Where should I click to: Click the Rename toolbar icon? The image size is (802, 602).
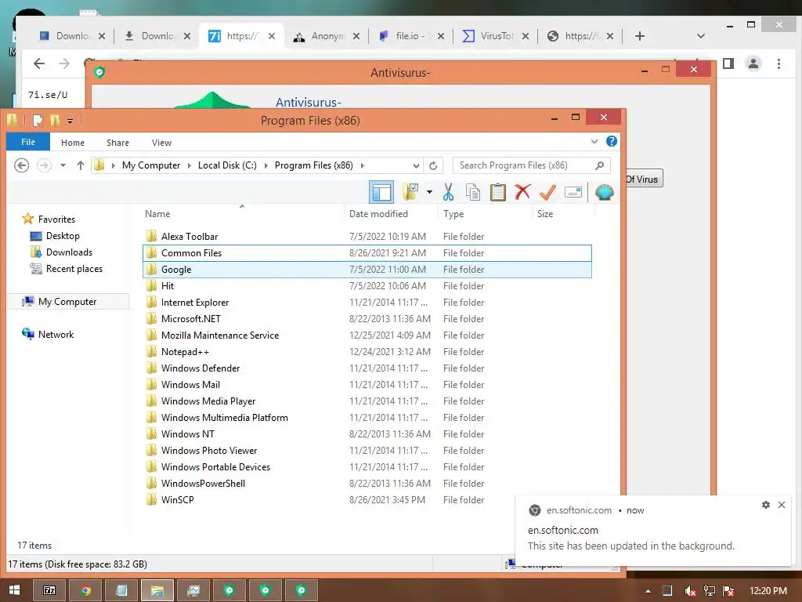[x=573, y=193]
